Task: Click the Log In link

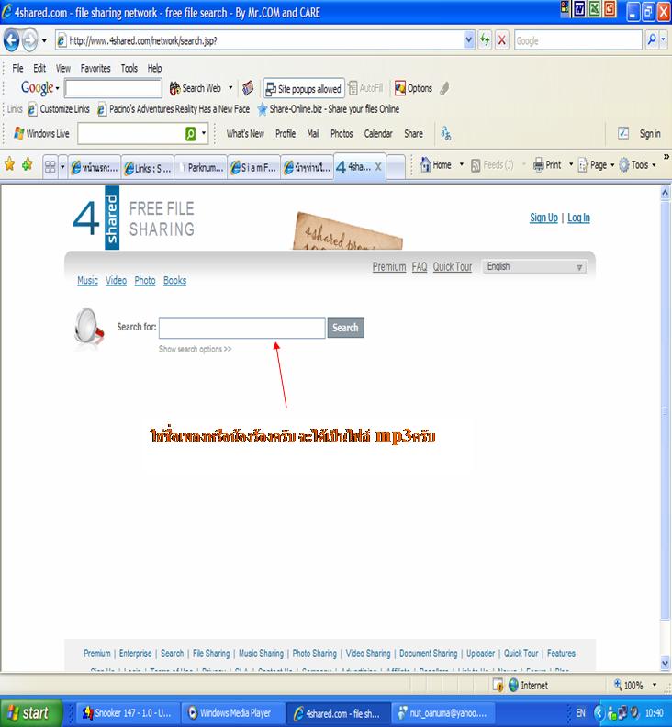Action: tap(578, 218)
